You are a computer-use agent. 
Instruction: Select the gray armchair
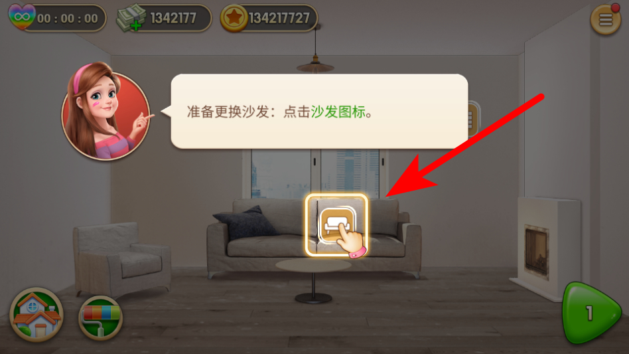[x=121, y=258]
